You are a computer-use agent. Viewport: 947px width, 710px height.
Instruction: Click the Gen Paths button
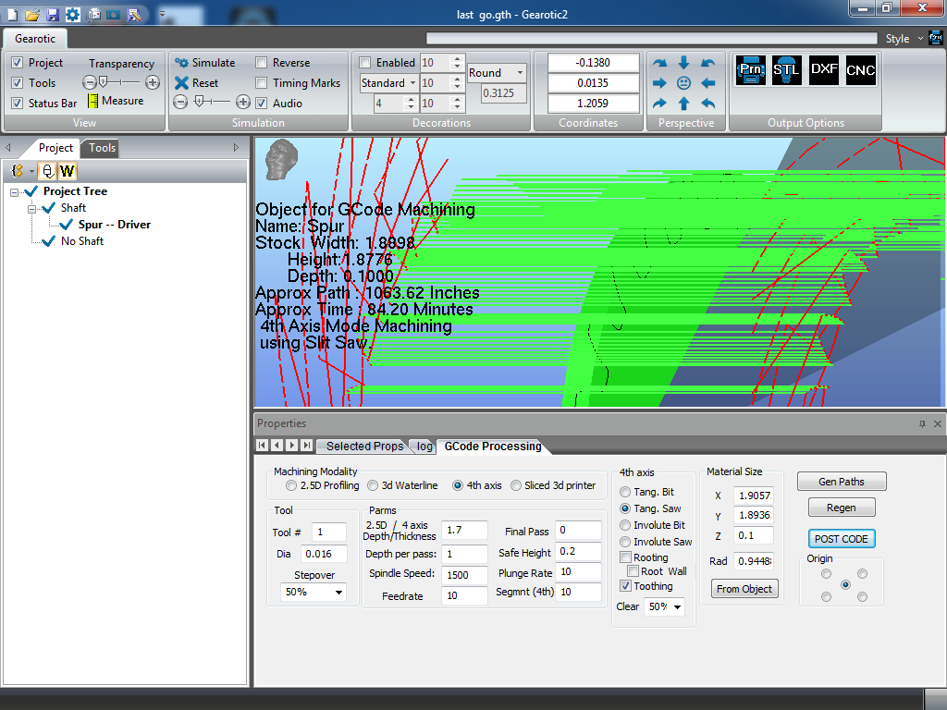click(x=842, y=482)
